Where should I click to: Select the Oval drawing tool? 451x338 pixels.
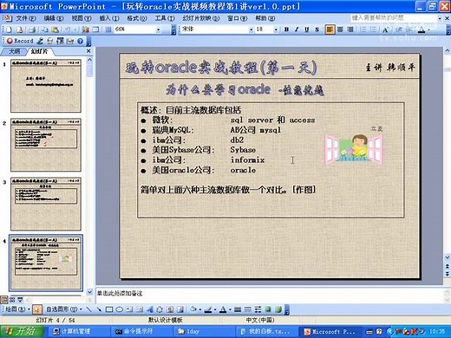click(119, 309)
